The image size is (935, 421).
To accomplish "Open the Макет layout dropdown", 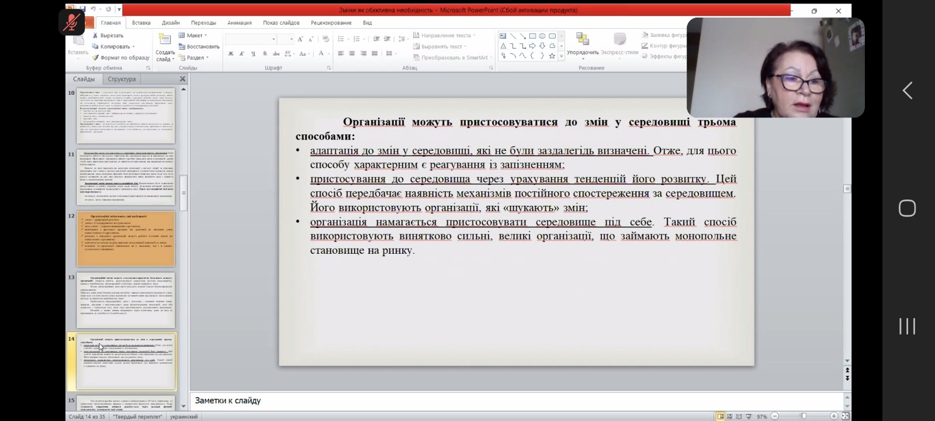I will coord(195,36).
